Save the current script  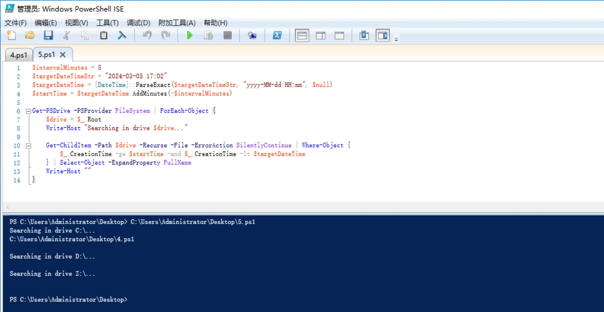coord(49,35)
